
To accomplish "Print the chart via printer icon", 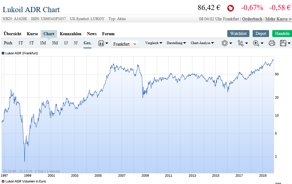I will 272,43.
